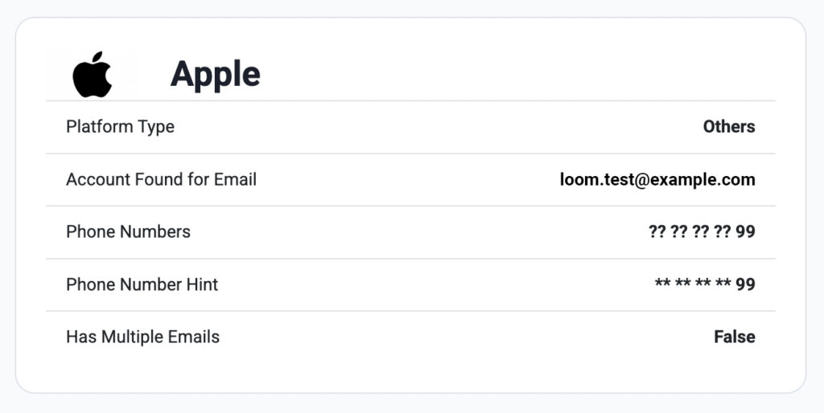Click the Phone Numbers label
Viewport: 824px width, 413px height.
(x=128, y=231)
